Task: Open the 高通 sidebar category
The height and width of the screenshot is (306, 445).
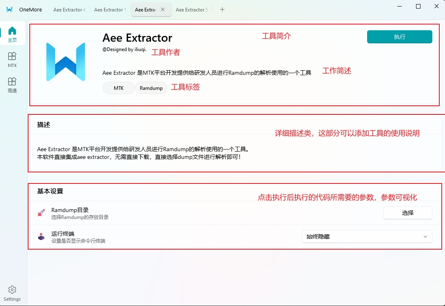Action: pyautogui.click(x=12, y=84)
